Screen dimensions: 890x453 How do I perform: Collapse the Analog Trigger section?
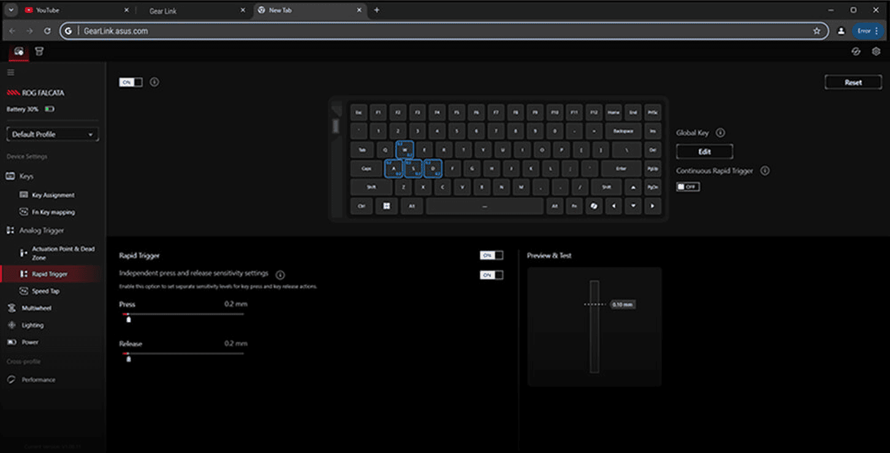[41, 231]
